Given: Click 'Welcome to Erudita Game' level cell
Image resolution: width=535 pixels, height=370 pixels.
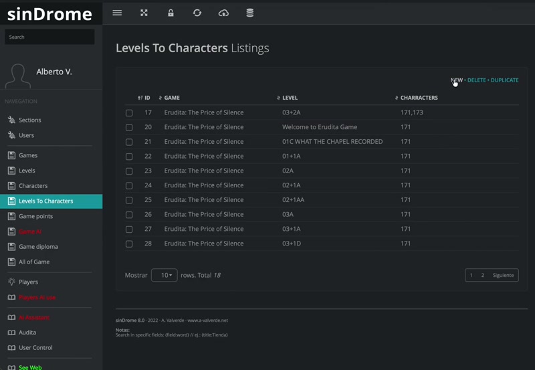Looking at the screenshot, I should point(320,127).
